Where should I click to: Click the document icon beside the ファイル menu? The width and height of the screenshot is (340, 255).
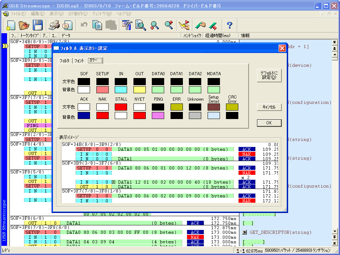(x=5, y=14)
